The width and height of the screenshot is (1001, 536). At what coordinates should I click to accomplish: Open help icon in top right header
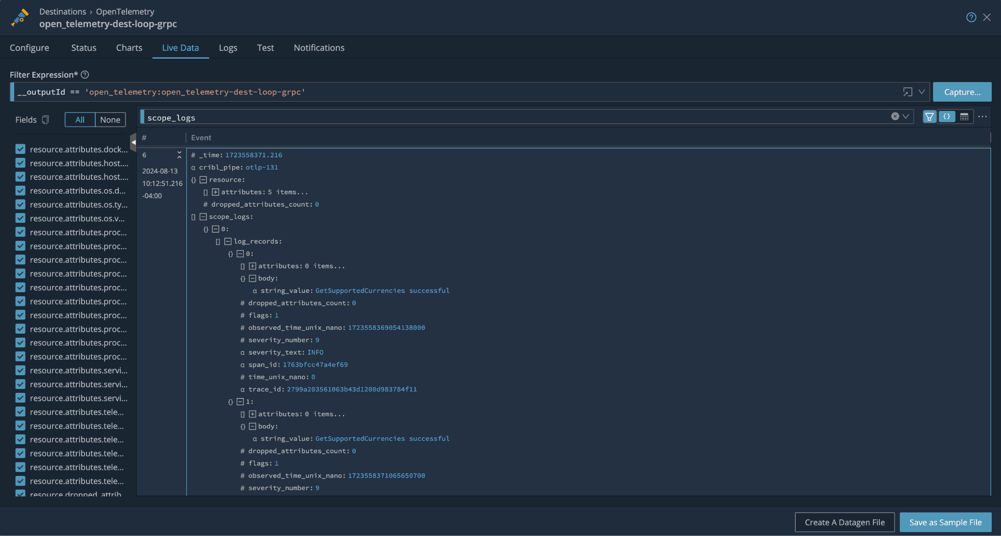[971, 18]
